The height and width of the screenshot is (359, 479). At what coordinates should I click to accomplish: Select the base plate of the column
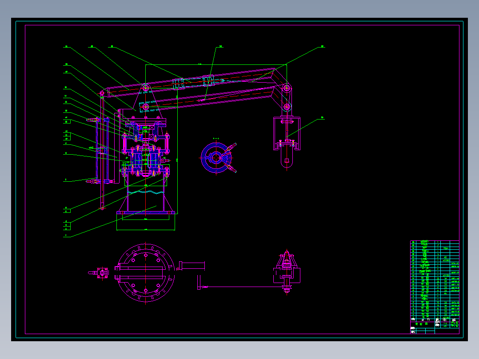coord(146,213)
